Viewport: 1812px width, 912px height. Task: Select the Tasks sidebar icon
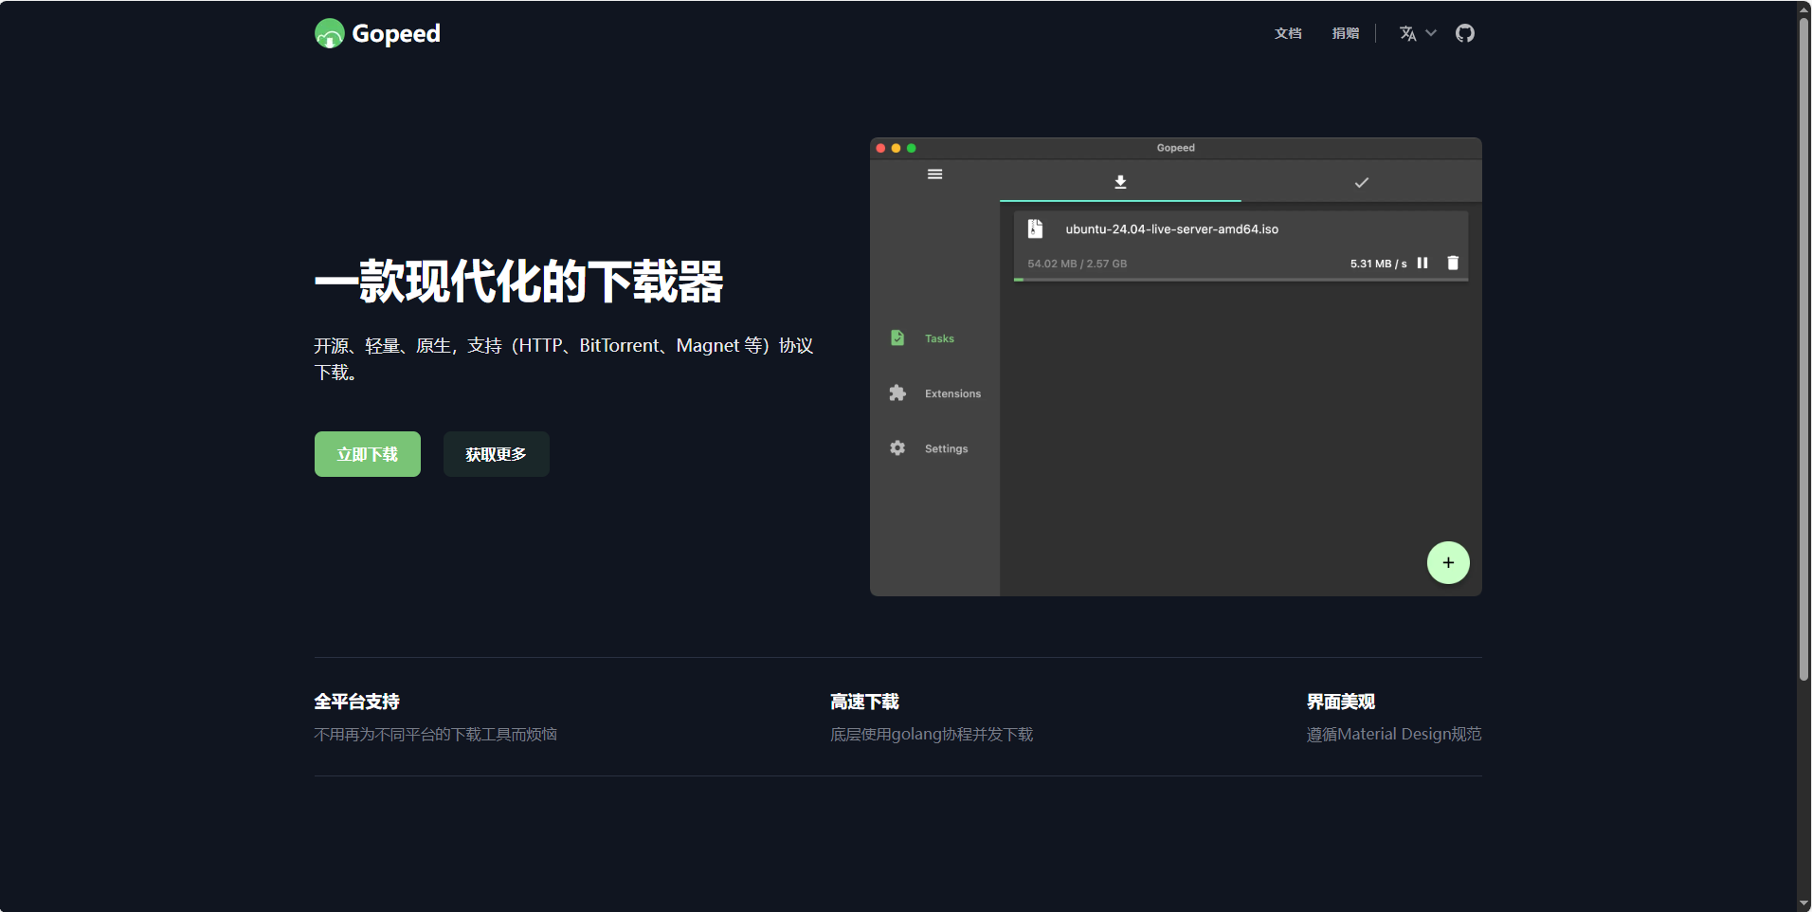(897, 337)
